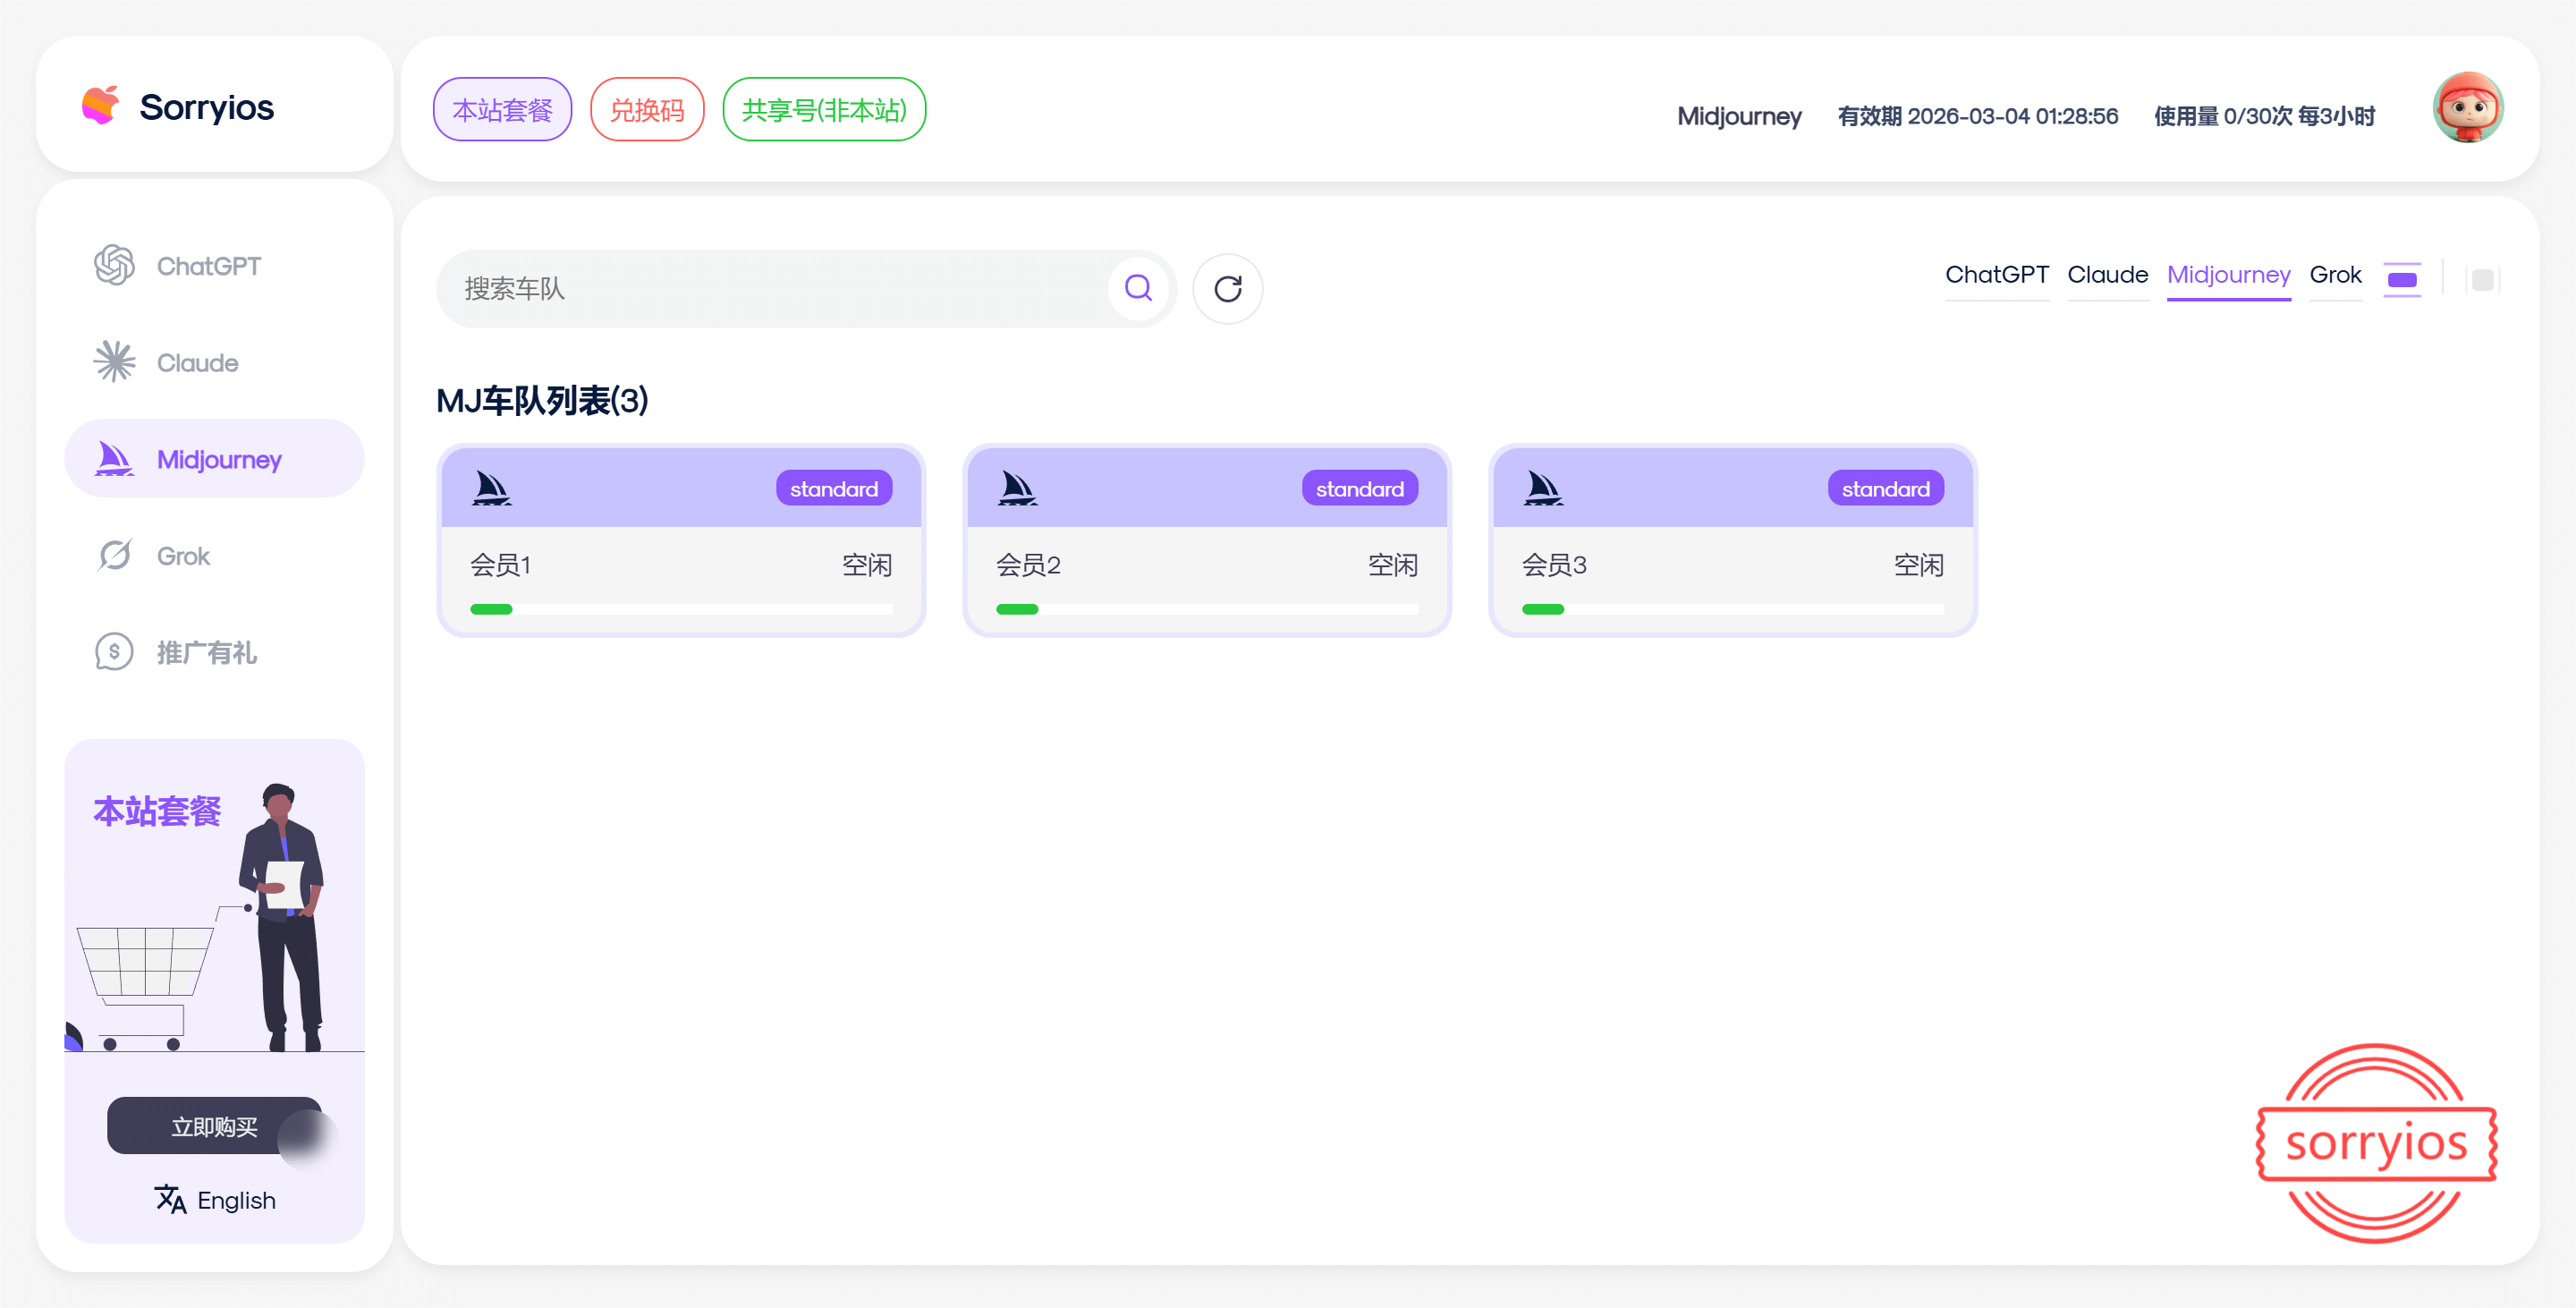Open the 共享号(非本站) pill tab
The height and width of the screenshot is (1308, 2576).
click(x=824, y=110)
